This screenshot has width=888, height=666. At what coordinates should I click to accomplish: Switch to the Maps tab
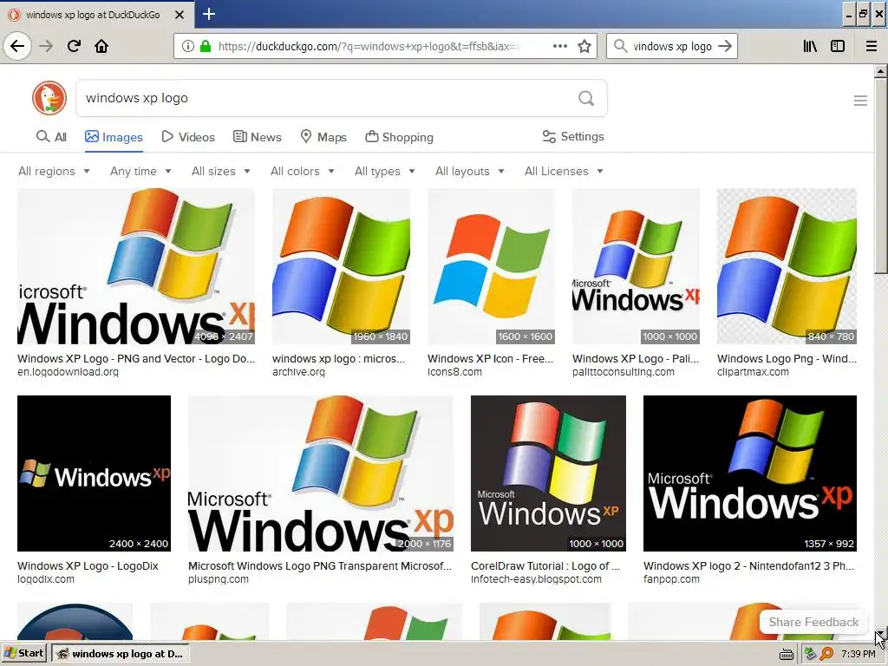pyautogui.click(x=323, y=137)
